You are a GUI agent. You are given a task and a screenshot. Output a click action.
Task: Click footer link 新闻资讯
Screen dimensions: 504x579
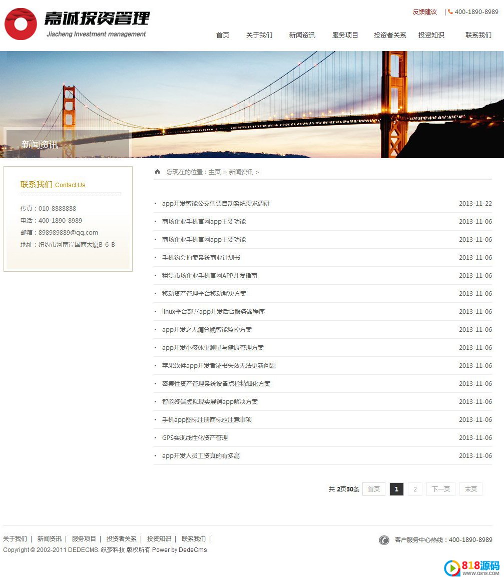(x=50, y=539)
